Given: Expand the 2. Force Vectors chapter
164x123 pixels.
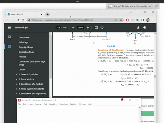Looking at the screenshot, I should [x=16, y=79].
